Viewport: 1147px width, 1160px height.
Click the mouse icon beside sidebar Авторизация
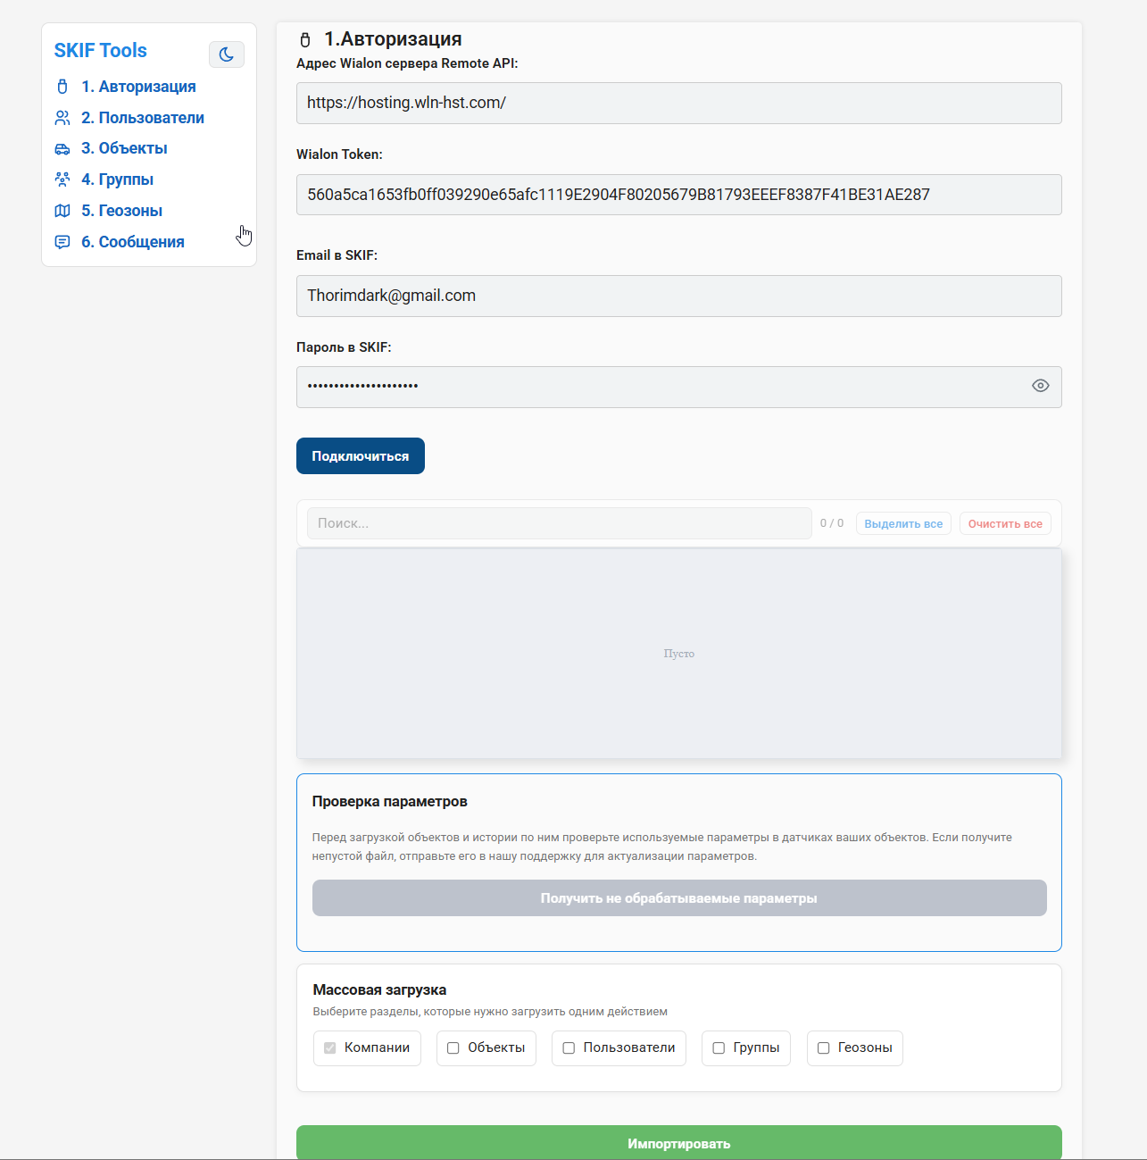pyautogui.click(x=62, y=87)
